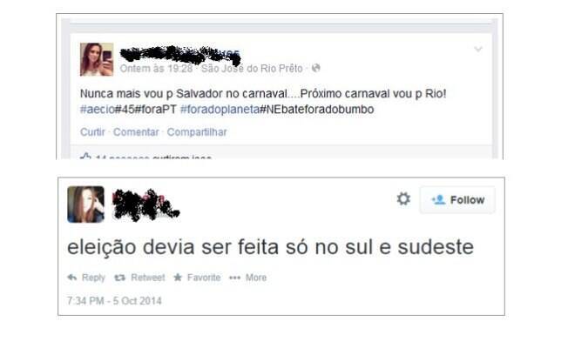Screen dimensions: 568x355
Task: Open the More ellipsis icon
Action: click(x=234, y=278)
